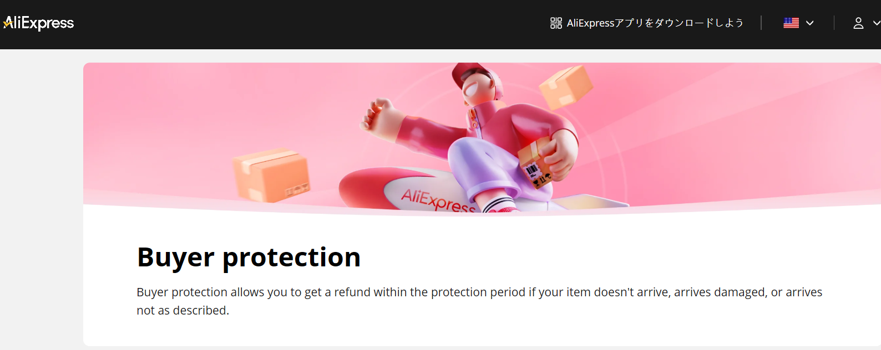
Task: Click the QR code icon in the header
Action: [x=555, y=23]
